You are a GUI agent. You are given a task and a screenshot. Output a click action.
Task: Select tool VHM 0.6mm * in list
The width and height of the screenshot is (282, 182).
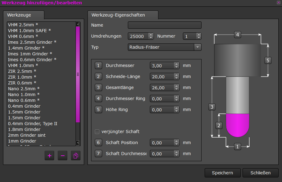41,36
